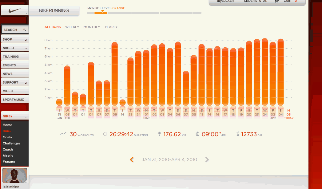Select the Monday Mar 01 run bar
Viewport: 322px width, 189px height.
(x=146, y=78)
